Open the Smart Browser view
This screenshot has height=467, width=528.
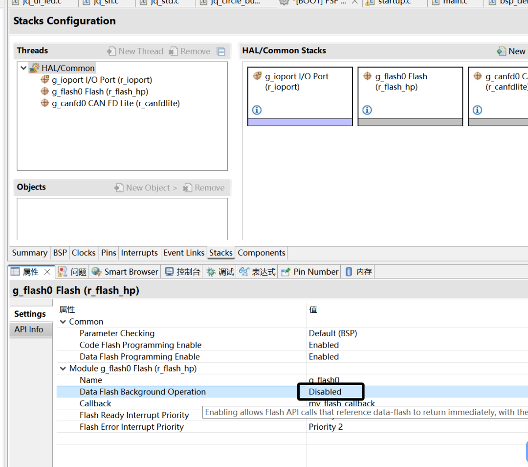(x=125, y=272)
